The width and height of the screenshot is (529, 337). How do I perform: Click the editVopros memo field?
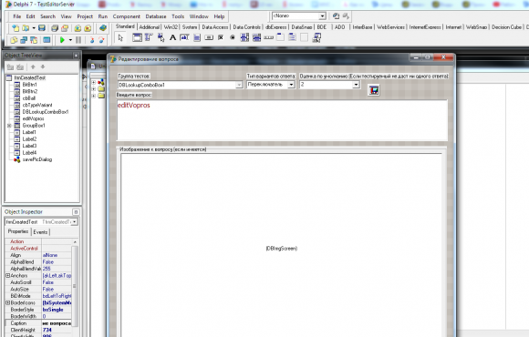(282, 120)
